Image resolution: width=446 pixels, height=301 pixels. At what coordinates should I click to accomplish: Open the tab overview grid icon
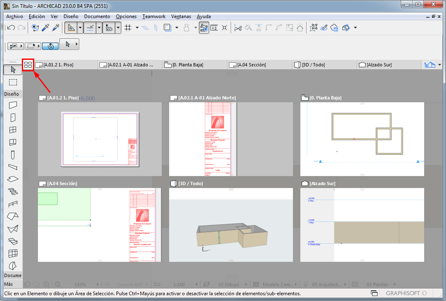click(x=28, y=65)
